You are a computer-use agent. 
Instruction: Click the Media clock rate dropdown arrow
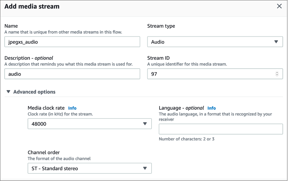(145, 124)
